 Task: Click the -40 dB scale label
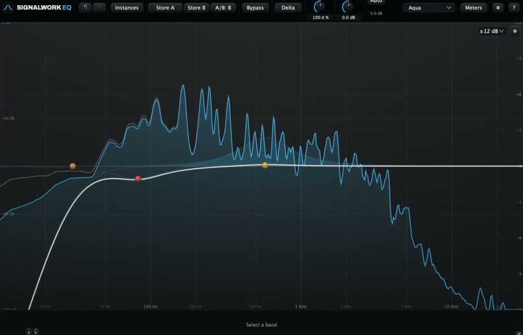click(x=8, y=118)
